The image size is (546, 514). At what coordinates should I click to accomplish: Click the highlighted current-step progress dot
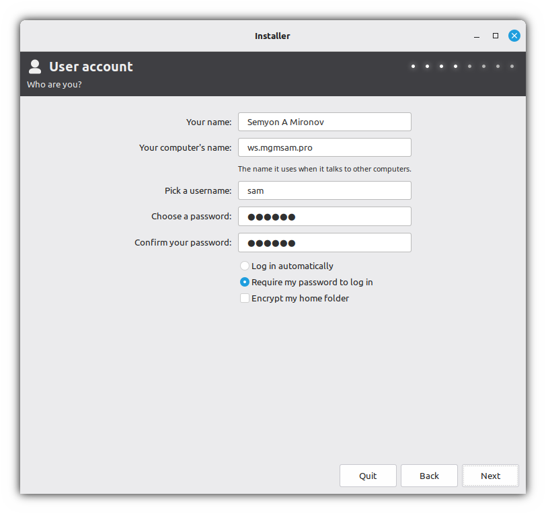click(455, 66)
